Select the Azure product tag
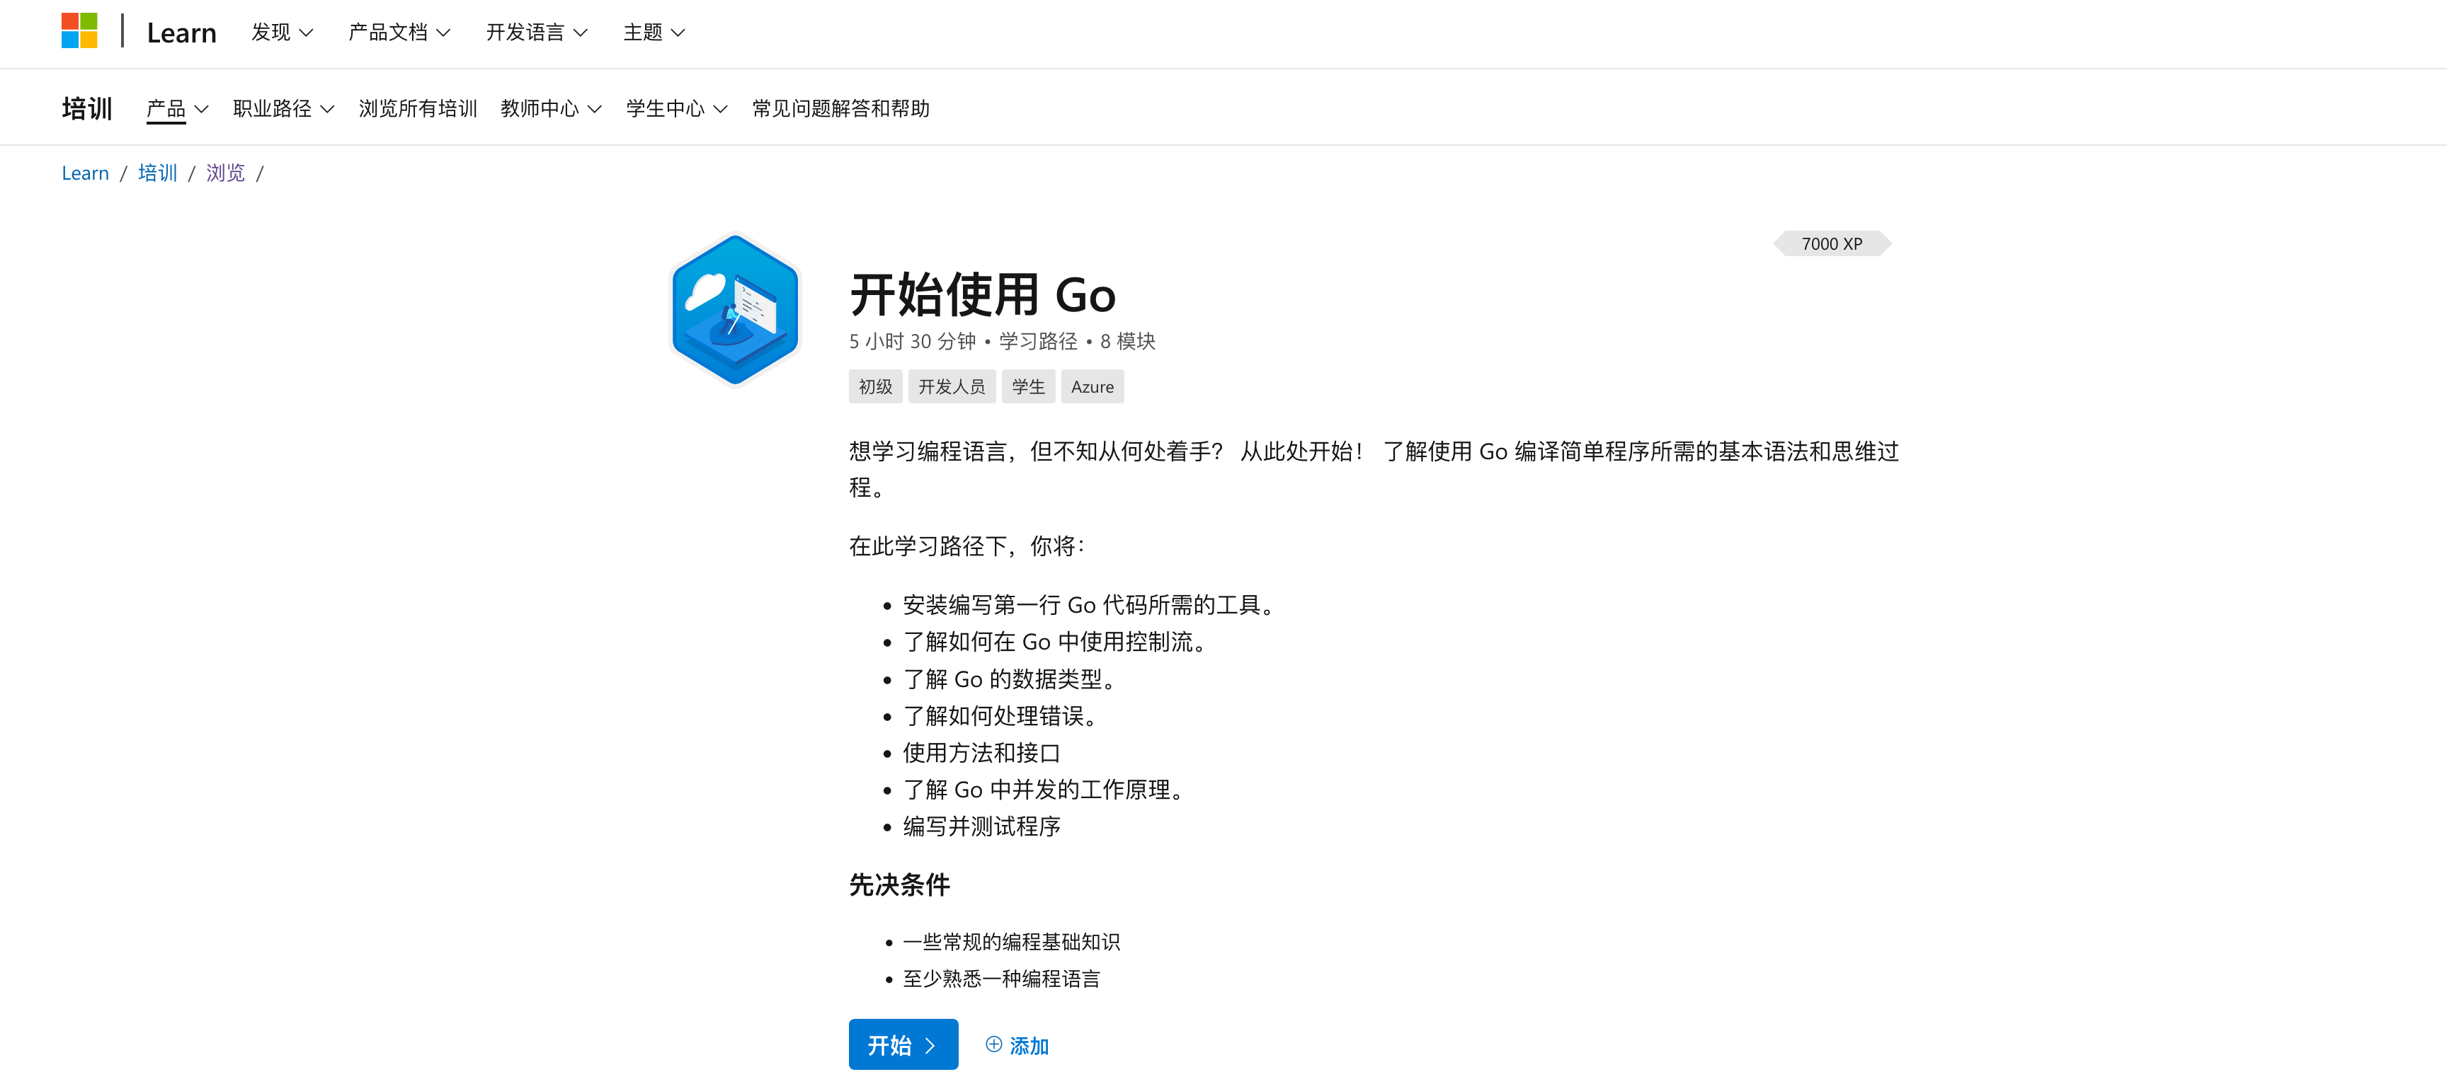Viewport: 2447px width, 1084px height. pyautogui.click(x=1092, y=386)
